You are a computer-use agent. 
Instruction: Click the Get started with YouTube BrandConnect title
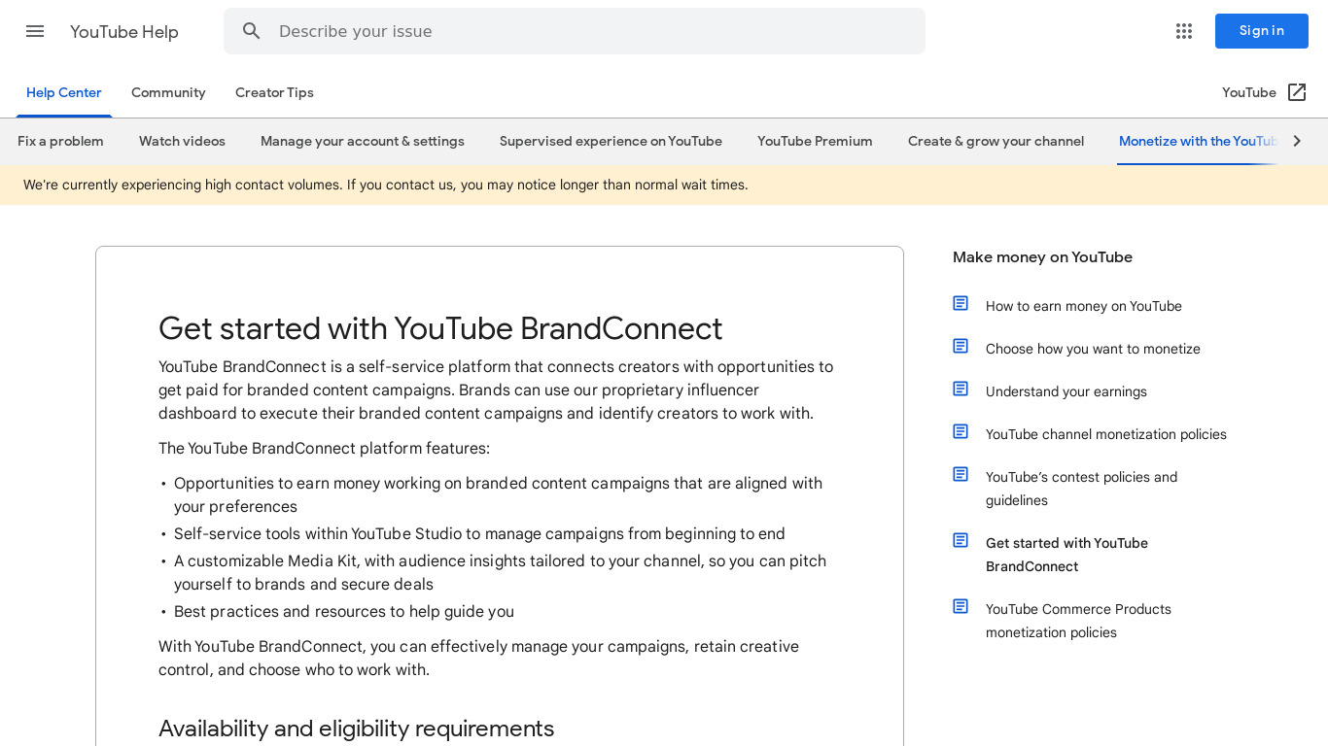point(440,328)
